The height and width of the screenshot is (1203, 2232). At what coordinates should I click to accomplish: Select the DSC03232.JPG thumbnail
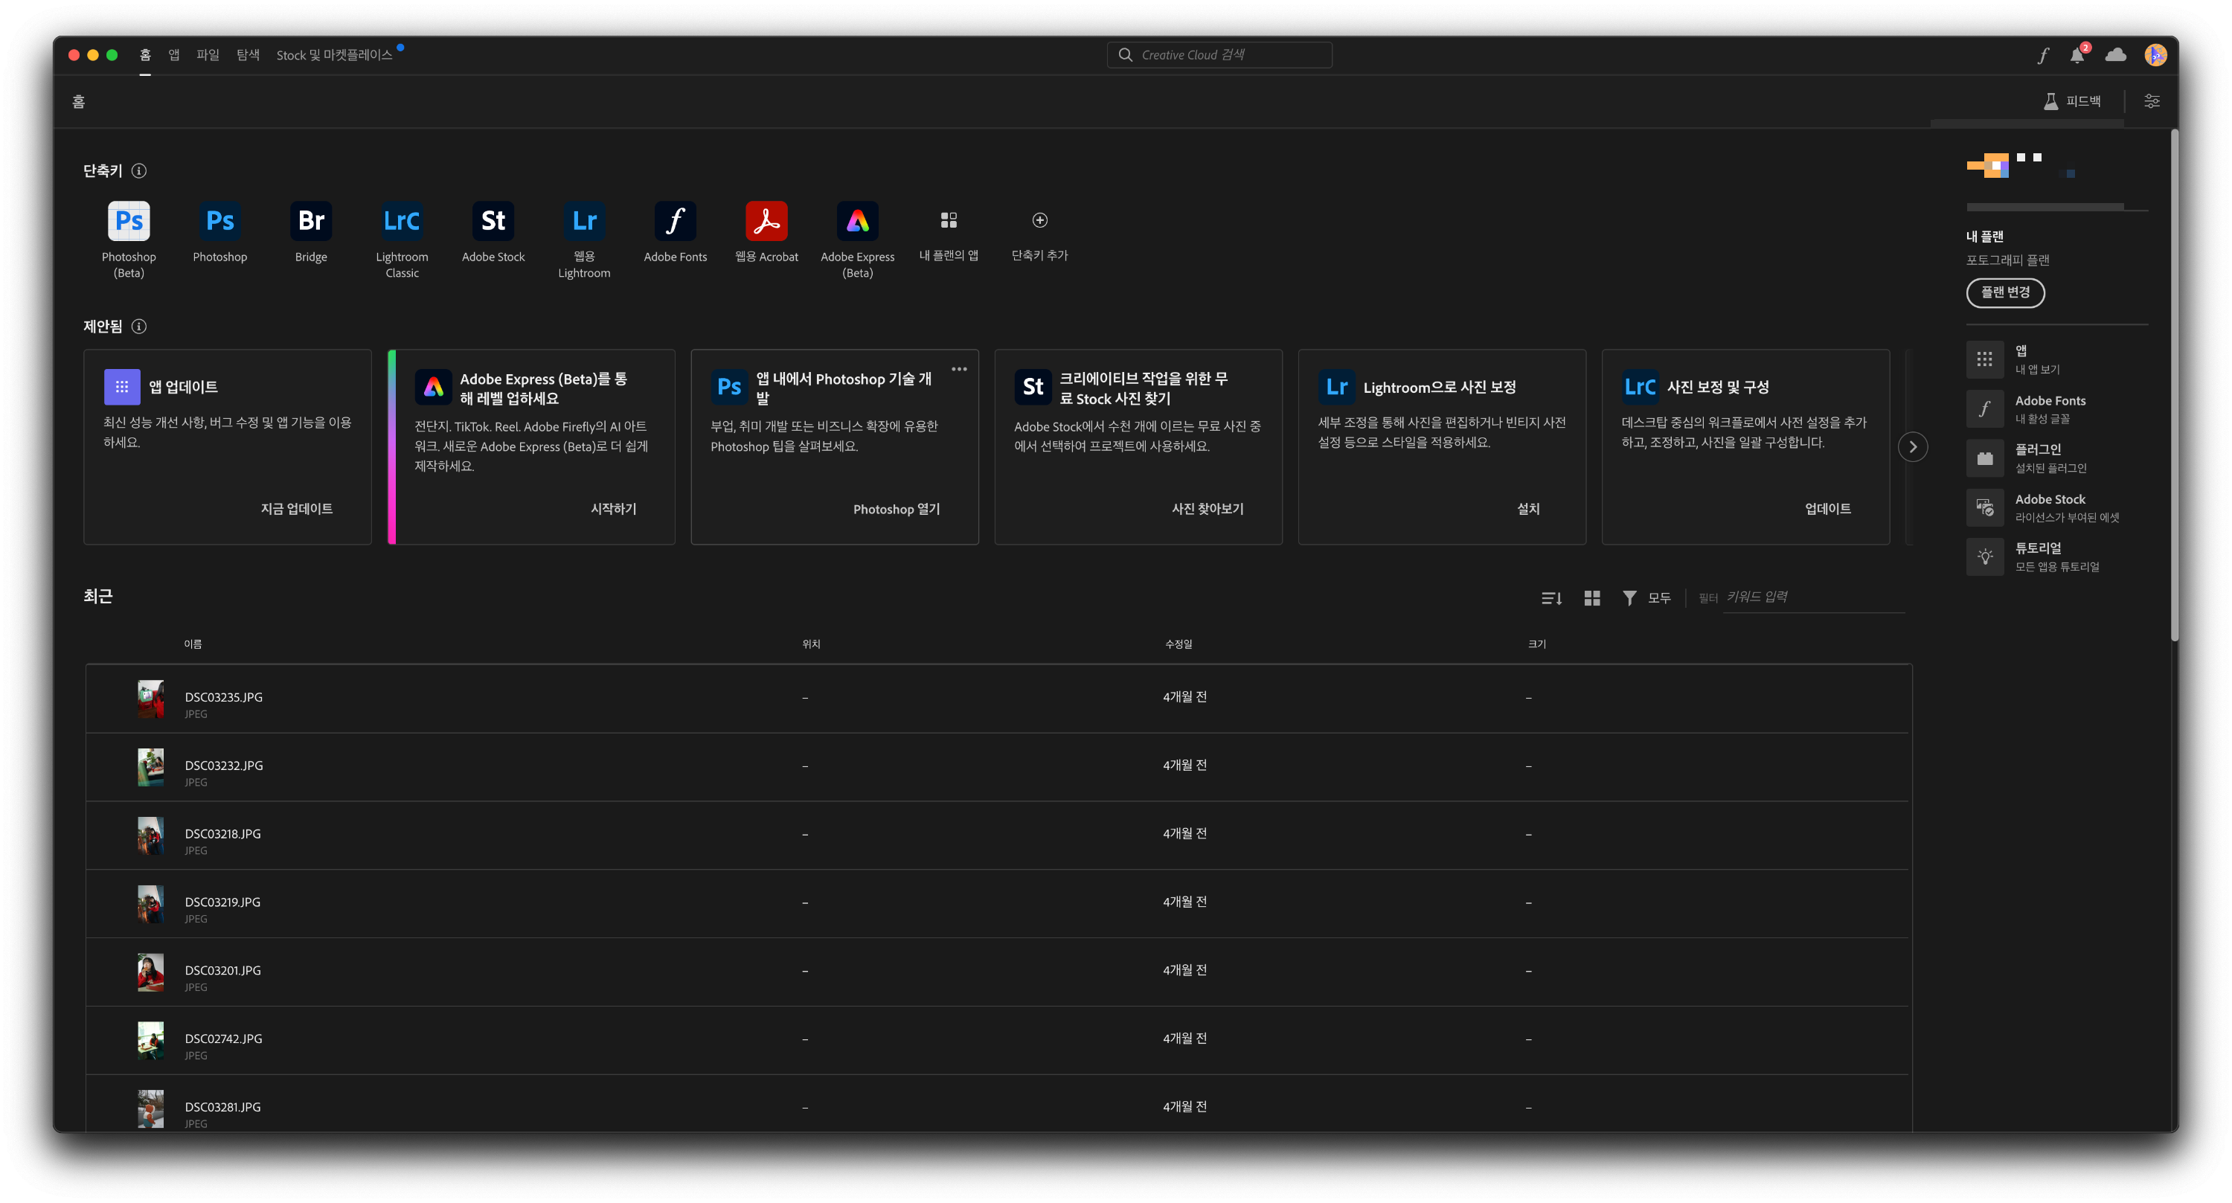pyautogui.click(x=151, y=767)
